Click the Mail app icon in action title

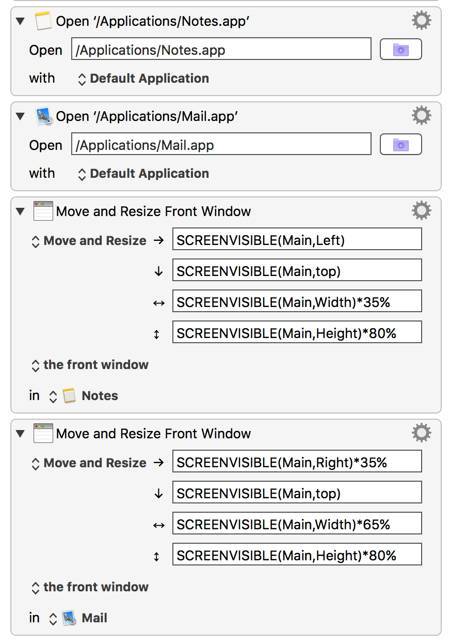pos(43,116)
